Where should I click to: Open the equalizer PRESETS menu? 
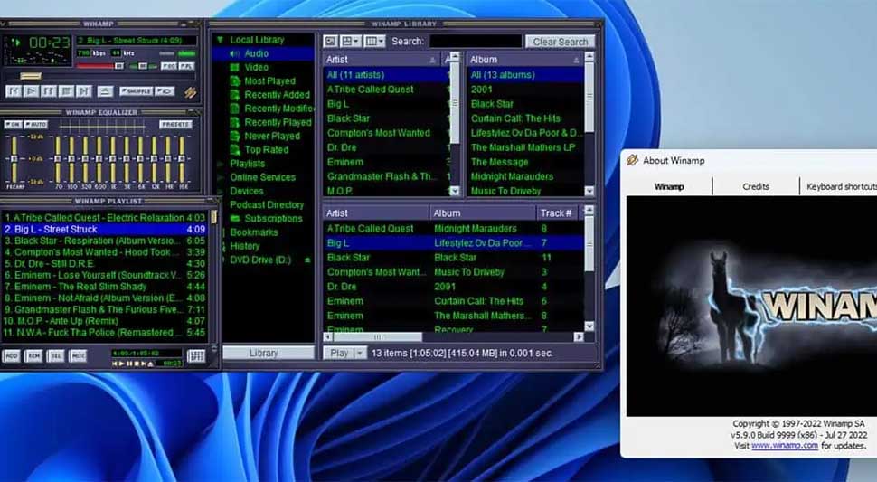click(x=175, y=124)
